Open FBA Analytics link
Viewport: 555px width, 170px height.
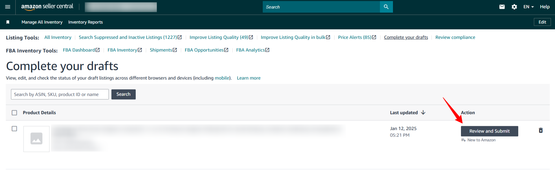click(x=253, y=50)
